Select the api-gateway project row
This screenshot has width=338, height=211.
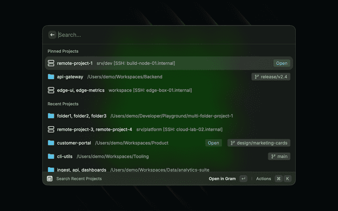point(169,76)
